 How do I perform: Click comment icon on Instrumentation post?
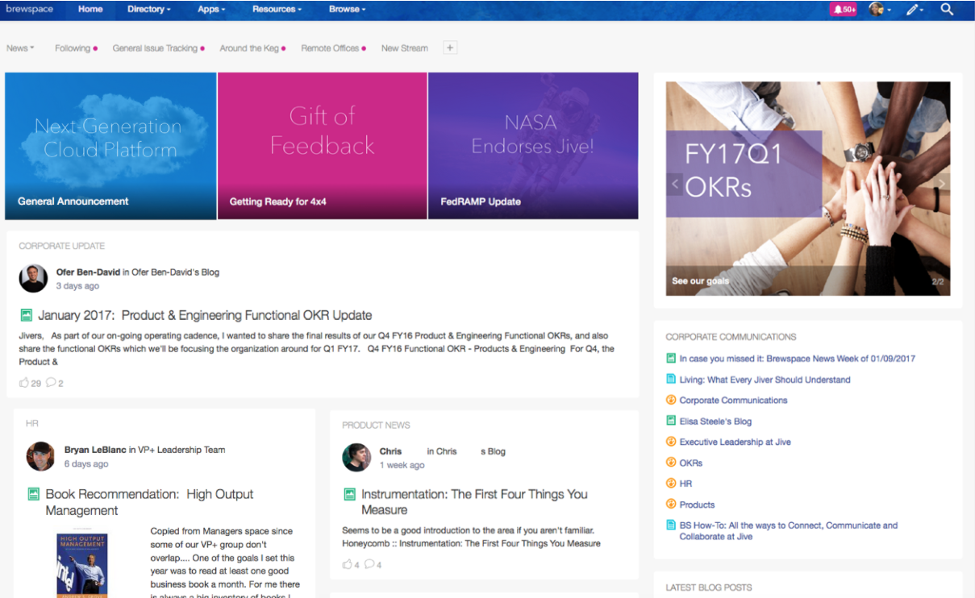coord(369,564)
